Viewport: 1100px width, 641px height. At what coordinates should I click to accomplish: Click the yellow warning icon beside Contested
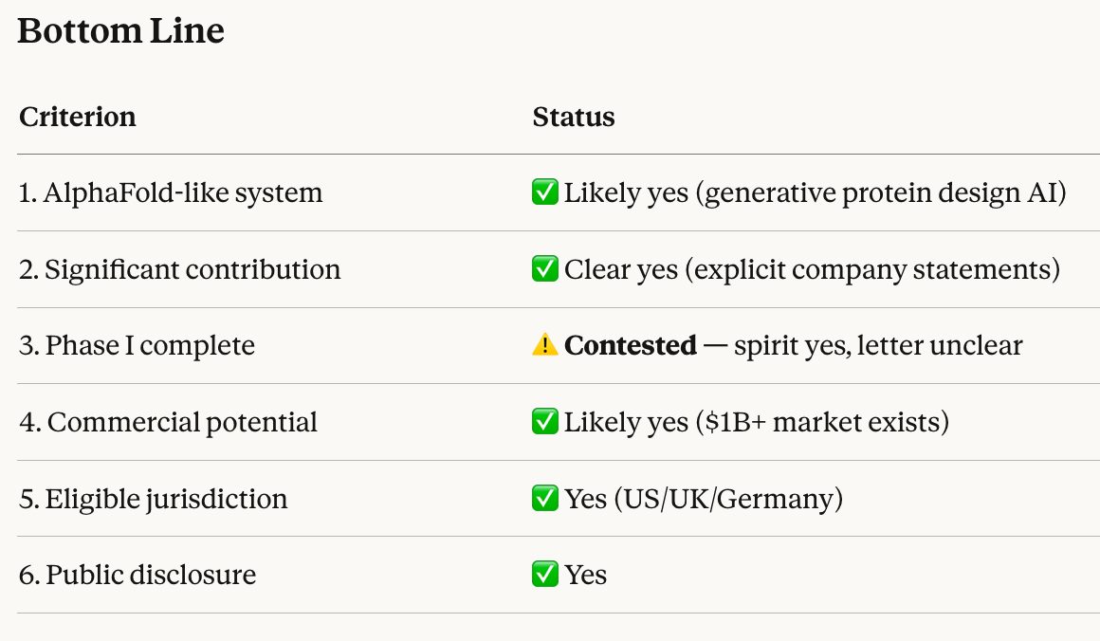(x=545, y=346)
